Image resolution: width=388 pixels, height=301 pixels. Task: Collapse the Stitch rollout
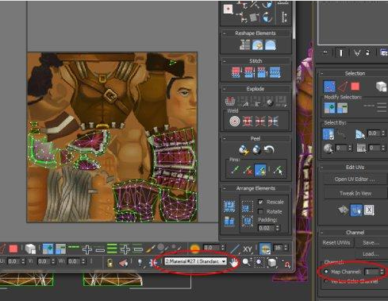pyautogui.click(x=225, y=61)
